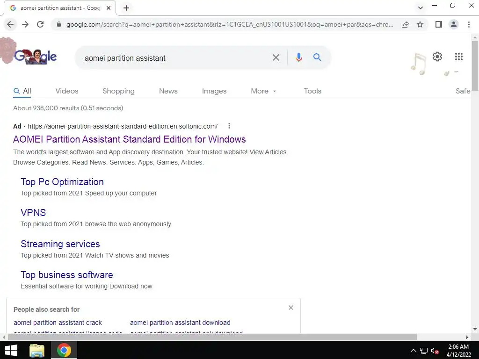Switch to Shopping tab
Image resolution: width=479 pixels, height=359 pixels.
coord(118,91)
